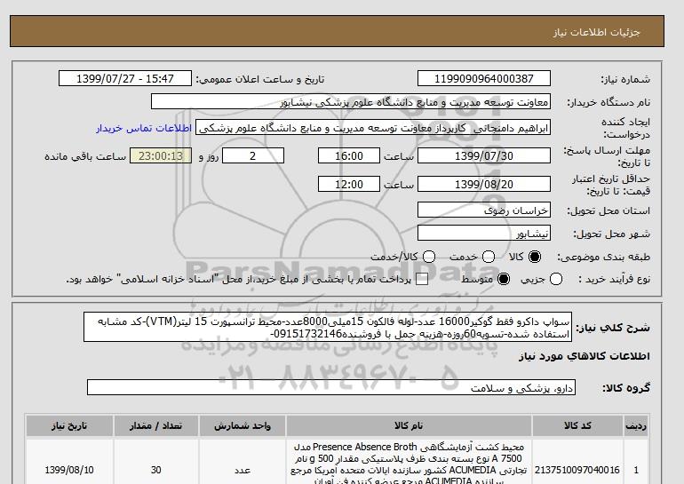Click the delivery province field خراسان رضوی

pyautogui.click(x=484, y=210)
